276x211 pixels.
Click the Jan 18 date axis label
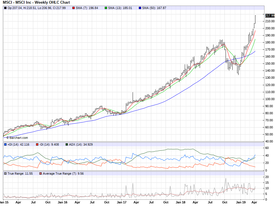coord(180,202)
